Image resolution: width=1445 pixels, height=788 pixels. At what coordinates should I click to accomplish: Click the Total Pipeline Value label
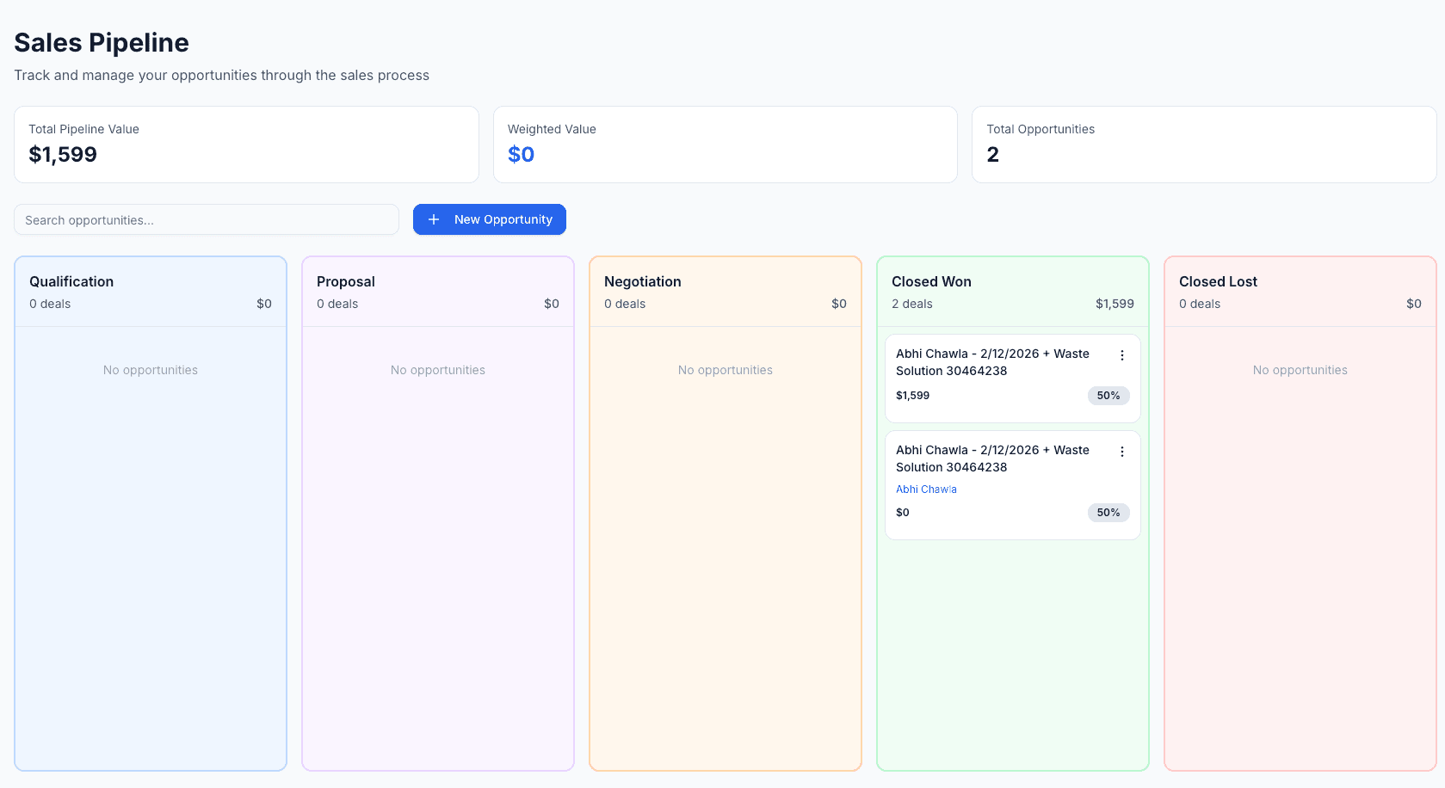(83, 129)
